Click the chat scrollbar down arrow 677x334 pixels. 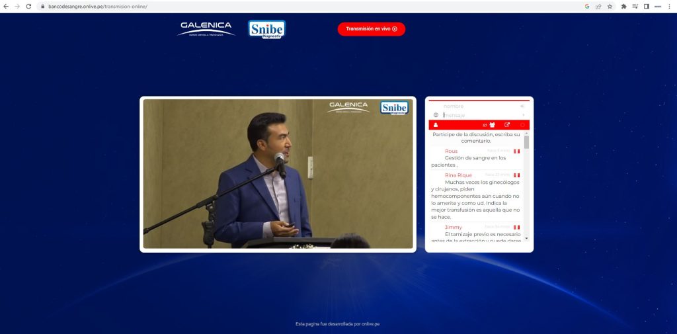click(x=527, y=238)
